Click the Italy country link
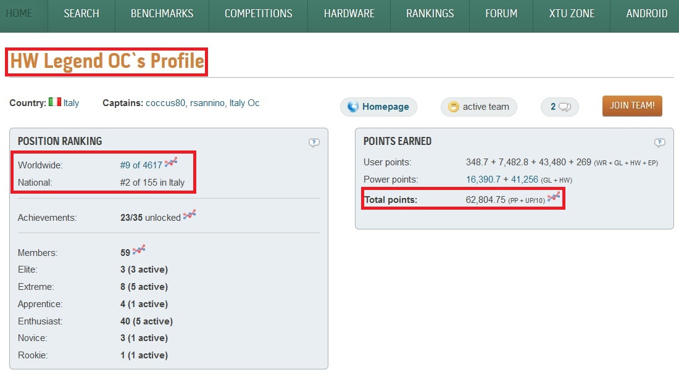679x375 pixels. coord(71,103)
